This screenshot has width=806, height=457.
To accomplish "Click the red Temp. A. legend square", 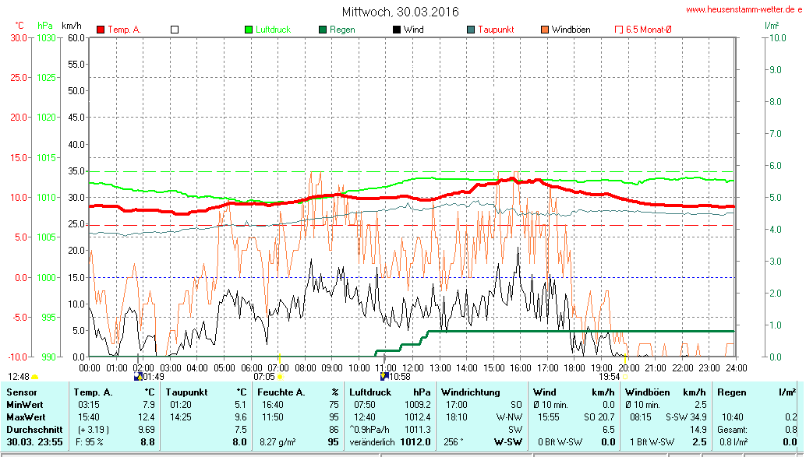I will [x=101, y=30].
